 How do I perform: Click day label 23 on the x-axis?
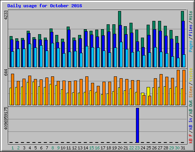[137, 148]
